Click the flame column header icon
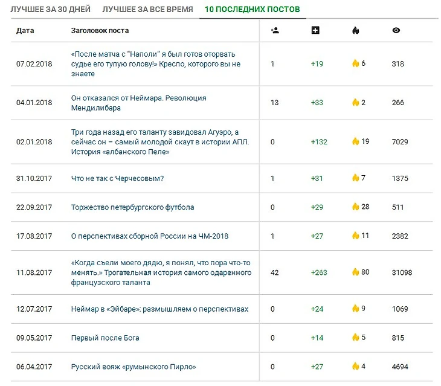The height and width of the screenshot is (386, 441). [x=355, y=30]
